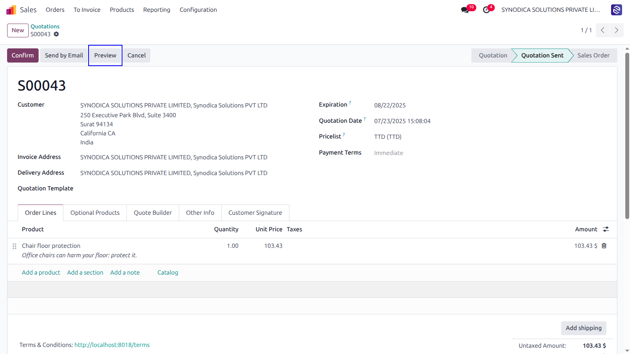The width and height of the screenshot is (630, 354).
Task: Click the pager 1 / 1 counter
Action: coord(586,30)
